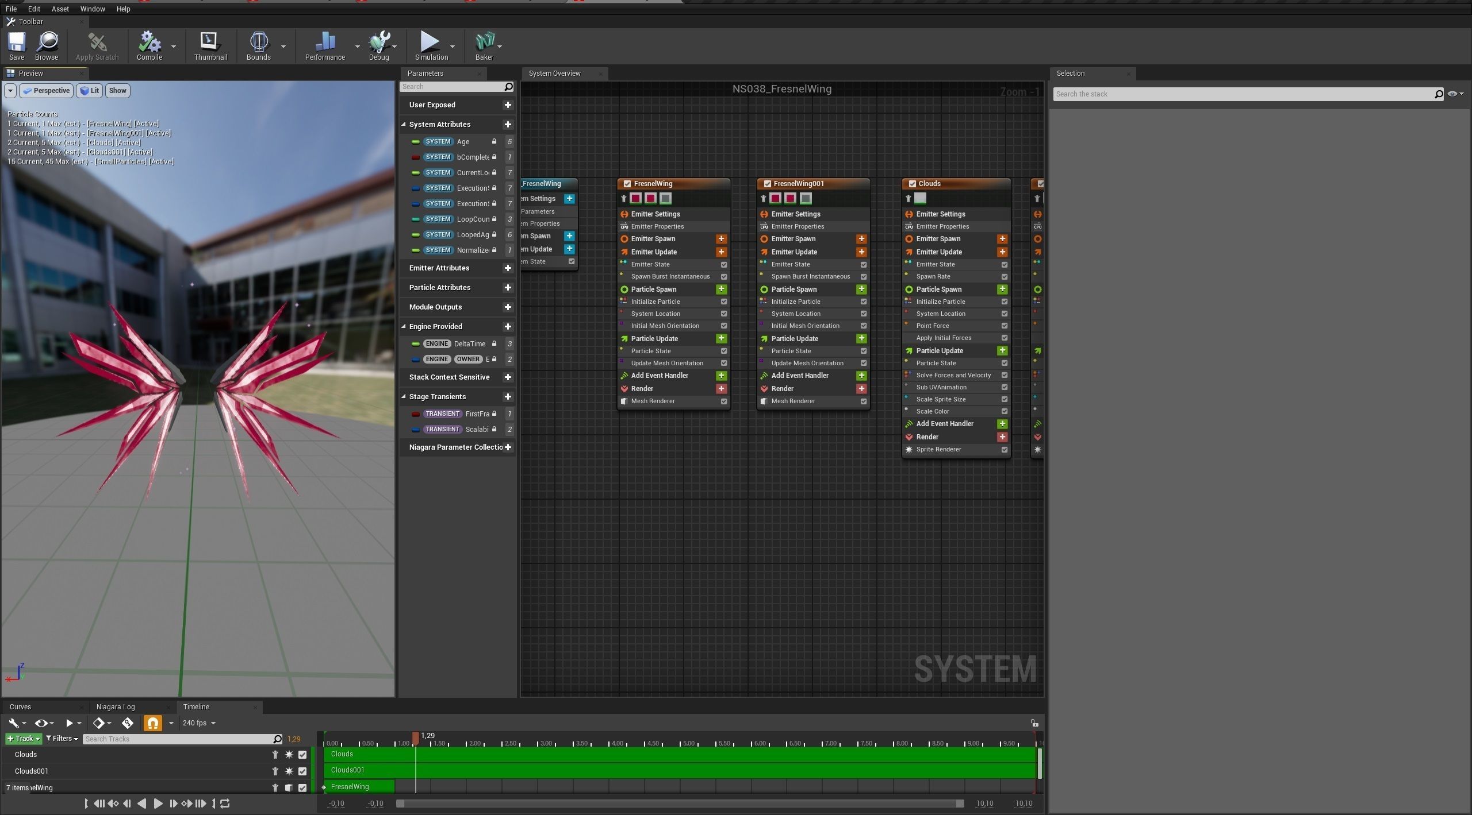Image resolution: width=1472 pixels, height=815 pixels.
Task: Click timeline loop playback icon
Action: [x=225, y=804]
